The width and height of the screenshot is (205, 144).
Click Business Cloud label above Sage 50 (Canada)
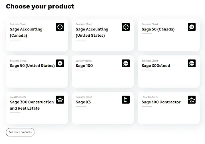(x=150, y=24)
